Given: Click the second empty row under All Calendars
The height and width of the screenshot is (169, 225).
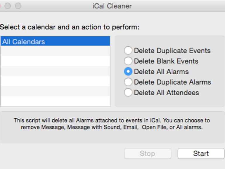Looking at the screenshot, I should point(55,61).
